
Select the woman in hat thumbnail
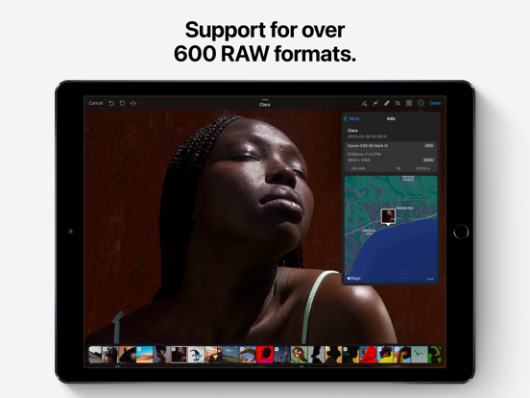[x=127, y=355]
